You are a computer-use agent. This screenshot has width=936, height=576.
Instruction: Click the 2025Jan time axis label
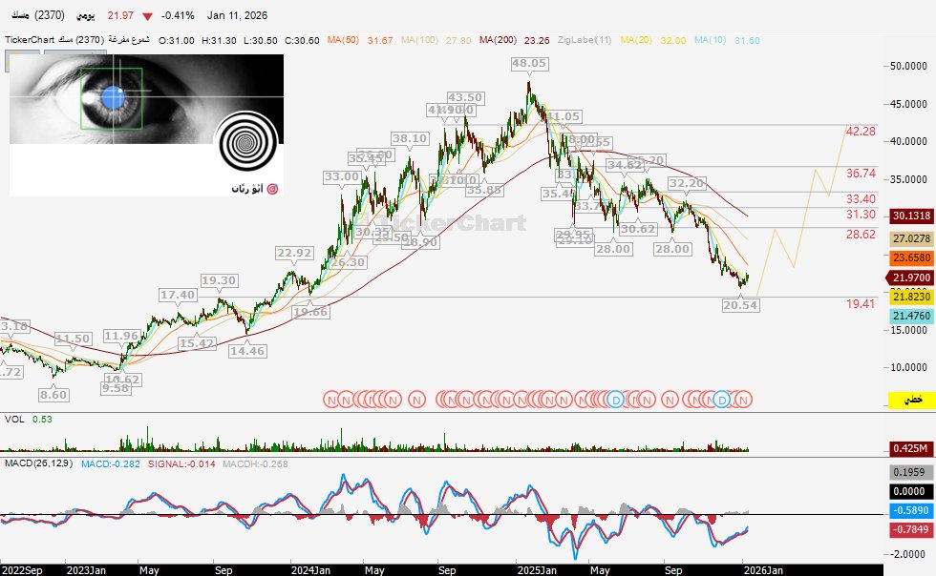coord(537,570)
